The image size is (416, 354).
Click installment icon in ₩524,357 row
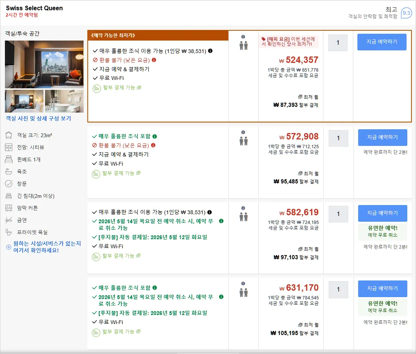(96, 88)
